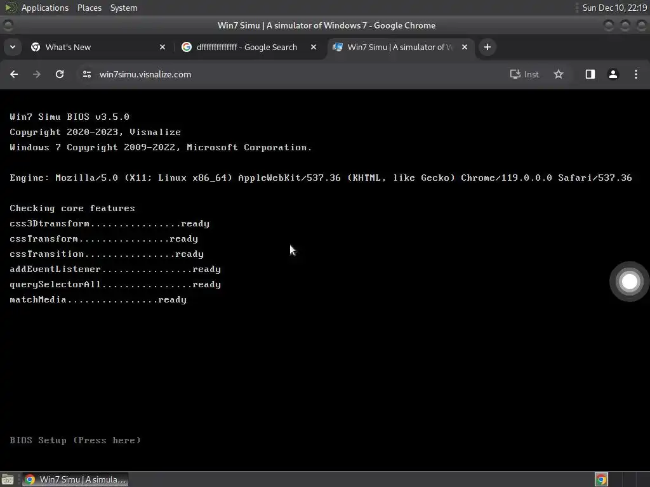Click the show desktop icon in bottom panel
Screen dimensions: 650x487
(x=8, y=479)
